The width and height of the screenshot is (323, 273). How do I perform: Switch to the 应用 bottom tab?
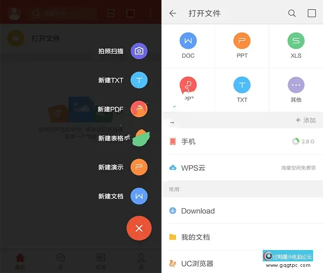[101, 261]
